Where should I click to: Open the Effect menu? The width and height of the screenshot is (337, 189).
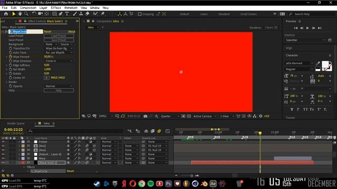(56, 8)
